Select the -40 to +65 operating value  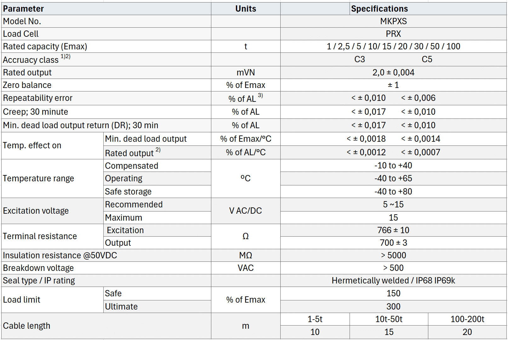393,178
